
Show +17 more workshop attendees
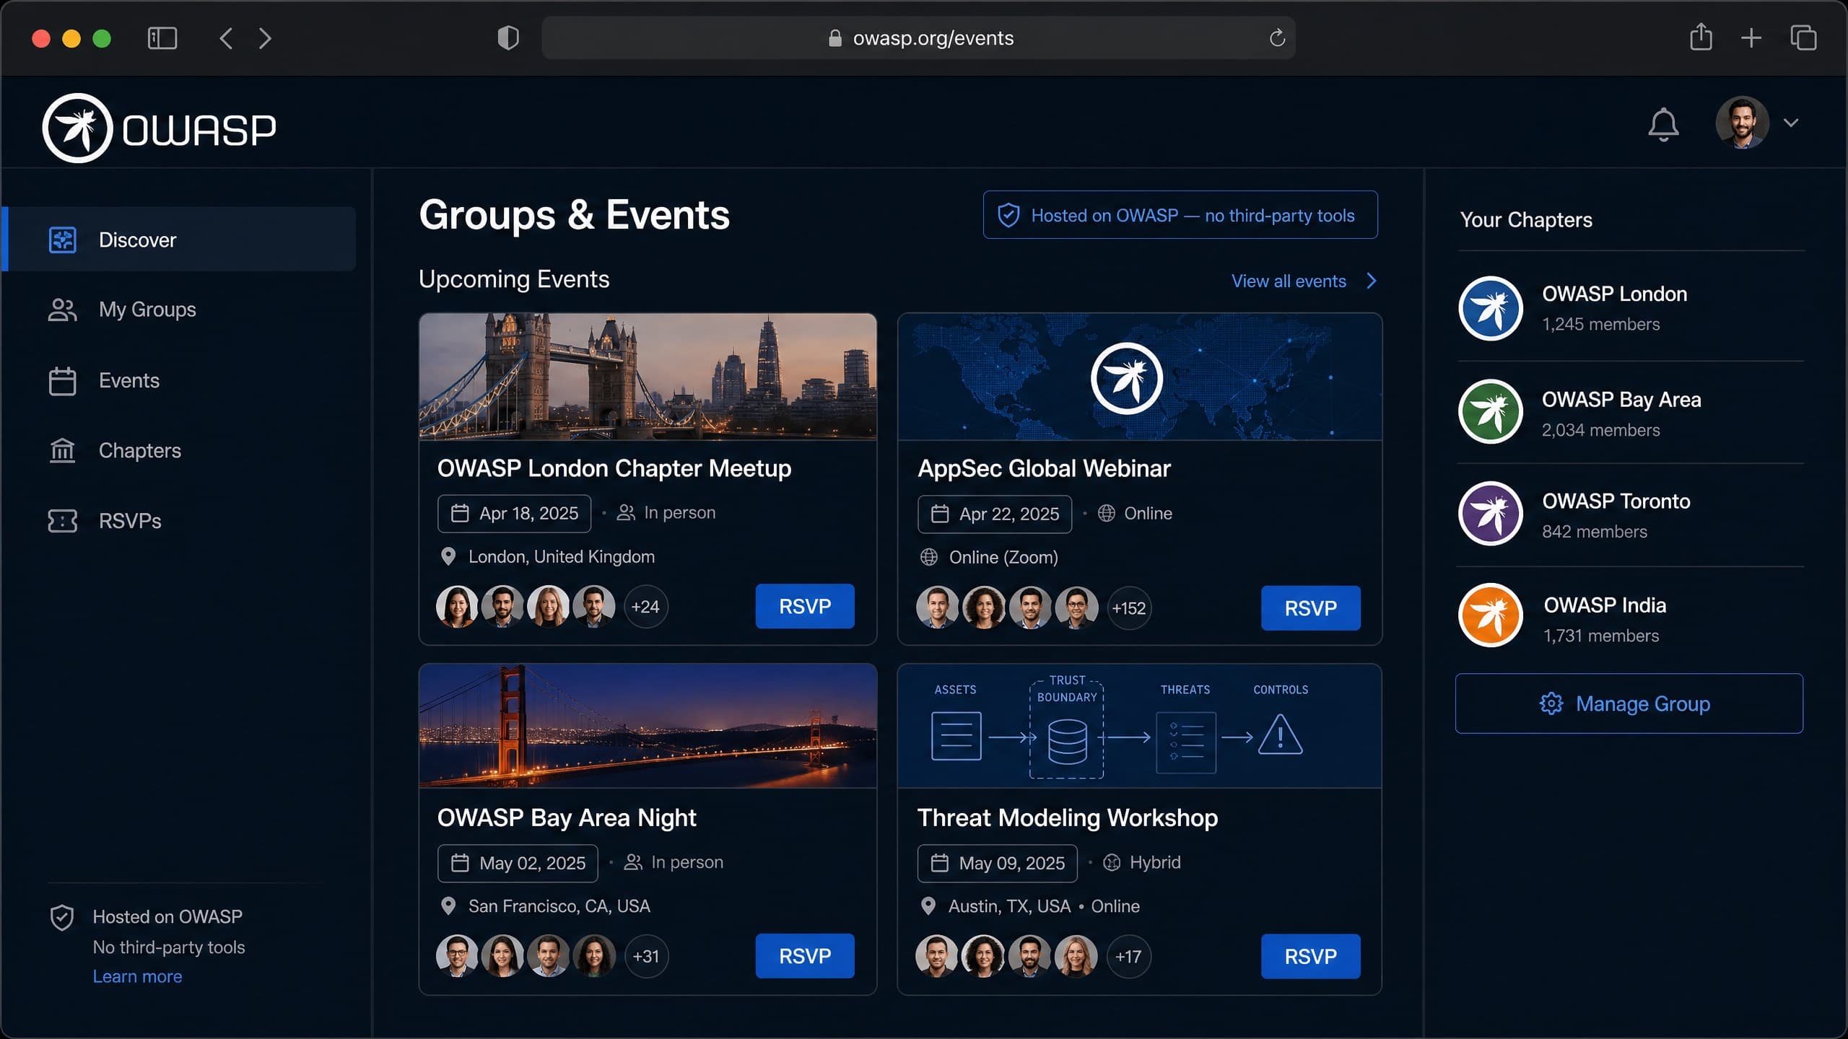tap(1128, 957)
